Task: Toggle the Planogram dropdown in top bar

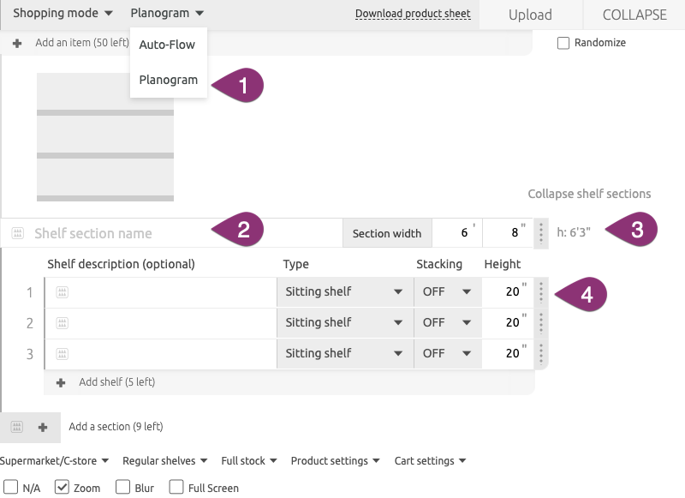Action: (x=167, y=13)
